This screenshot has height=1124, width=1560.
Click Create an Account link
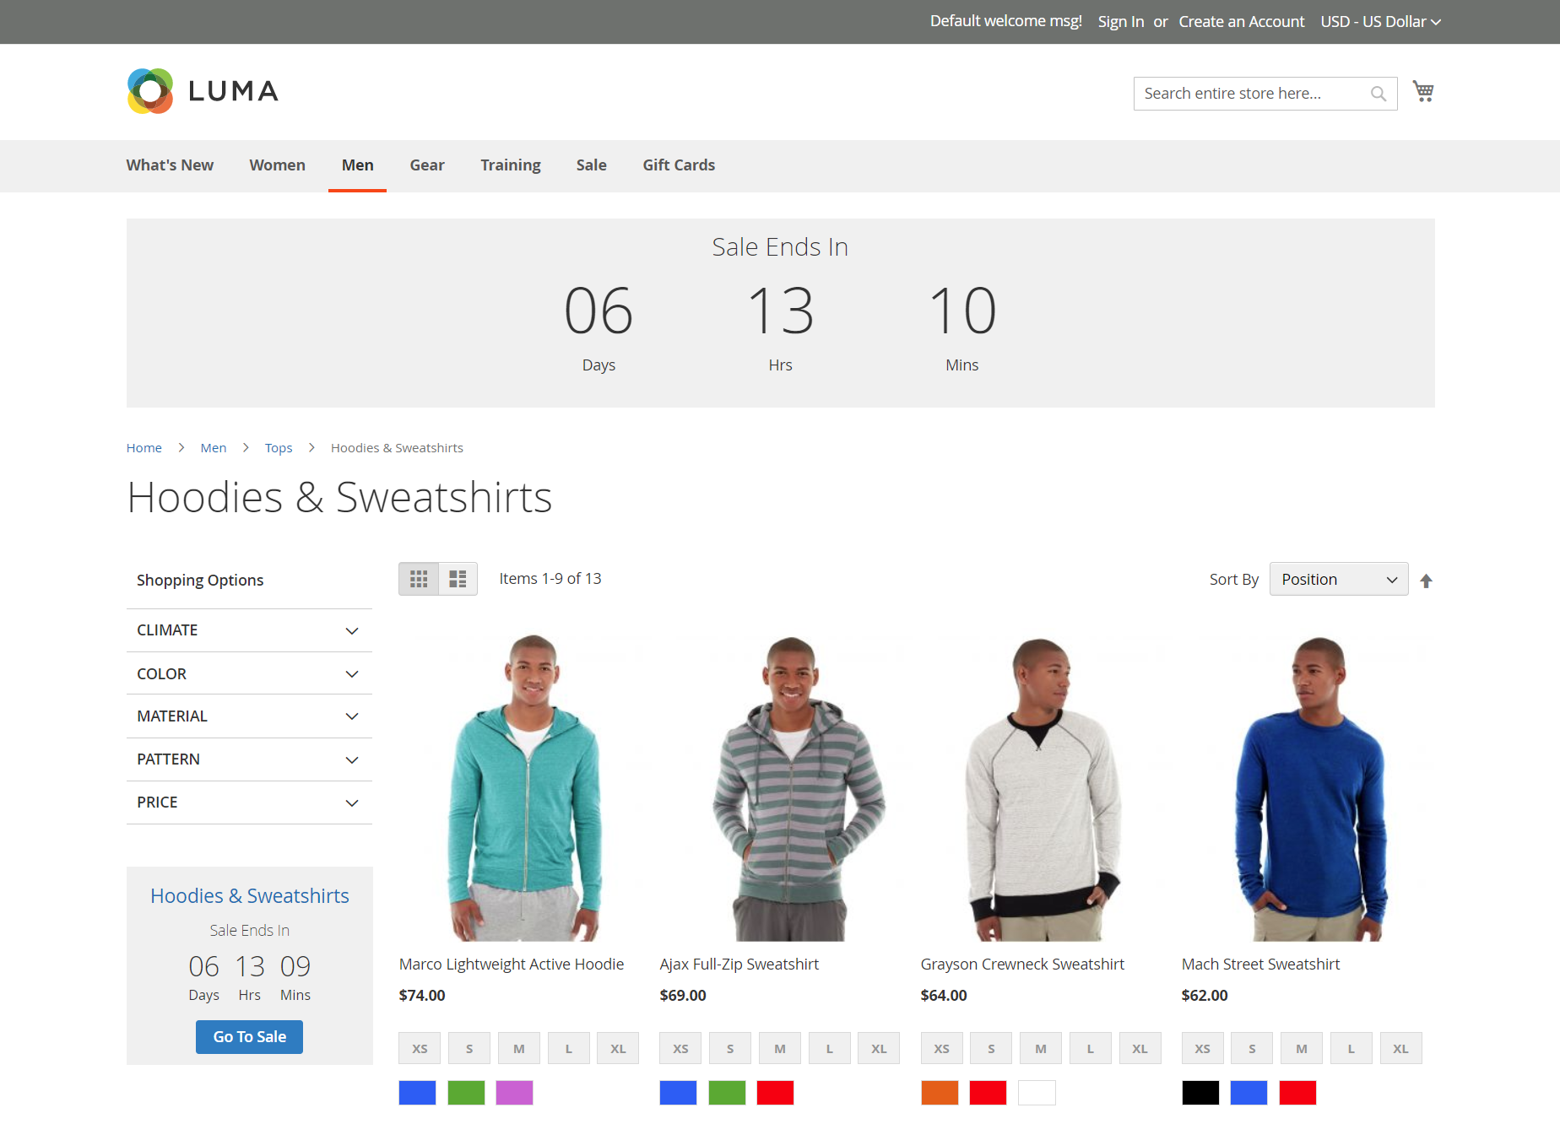(x=1242, y=22)
